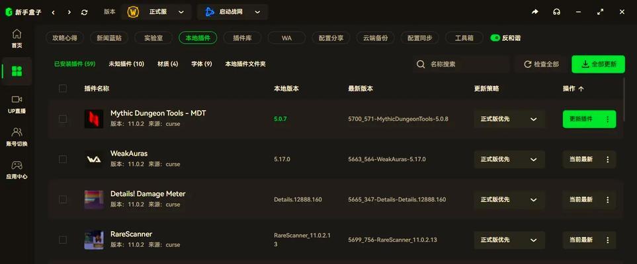Open update strategy dropdown for RareScanner

[509, 240]
